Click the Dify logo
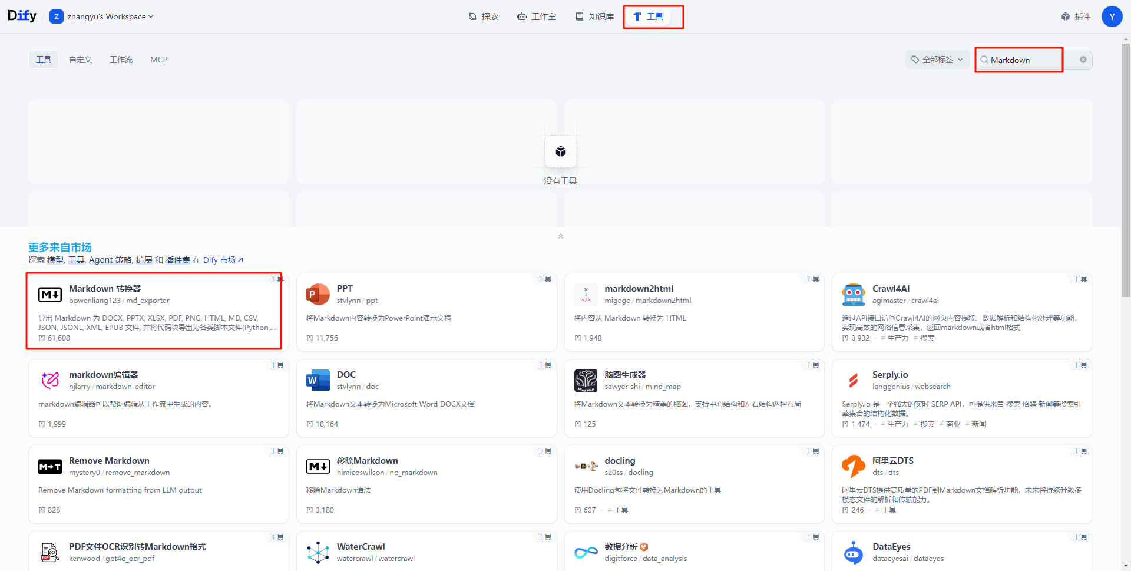Viewport: 1131px width, 571px height. 22,16
